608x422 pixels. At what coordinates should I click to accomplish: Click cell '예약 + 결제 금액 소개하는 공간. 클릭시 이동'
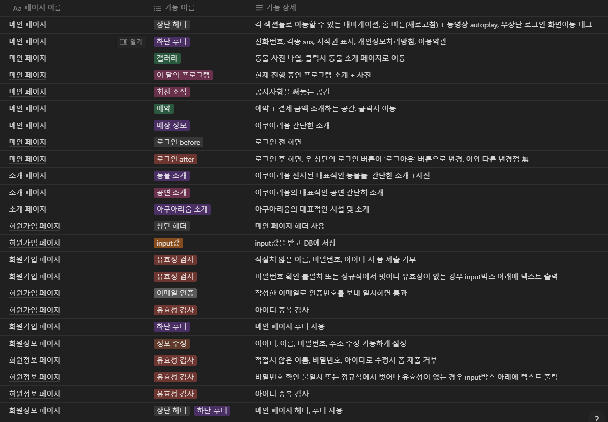[325, 109]
